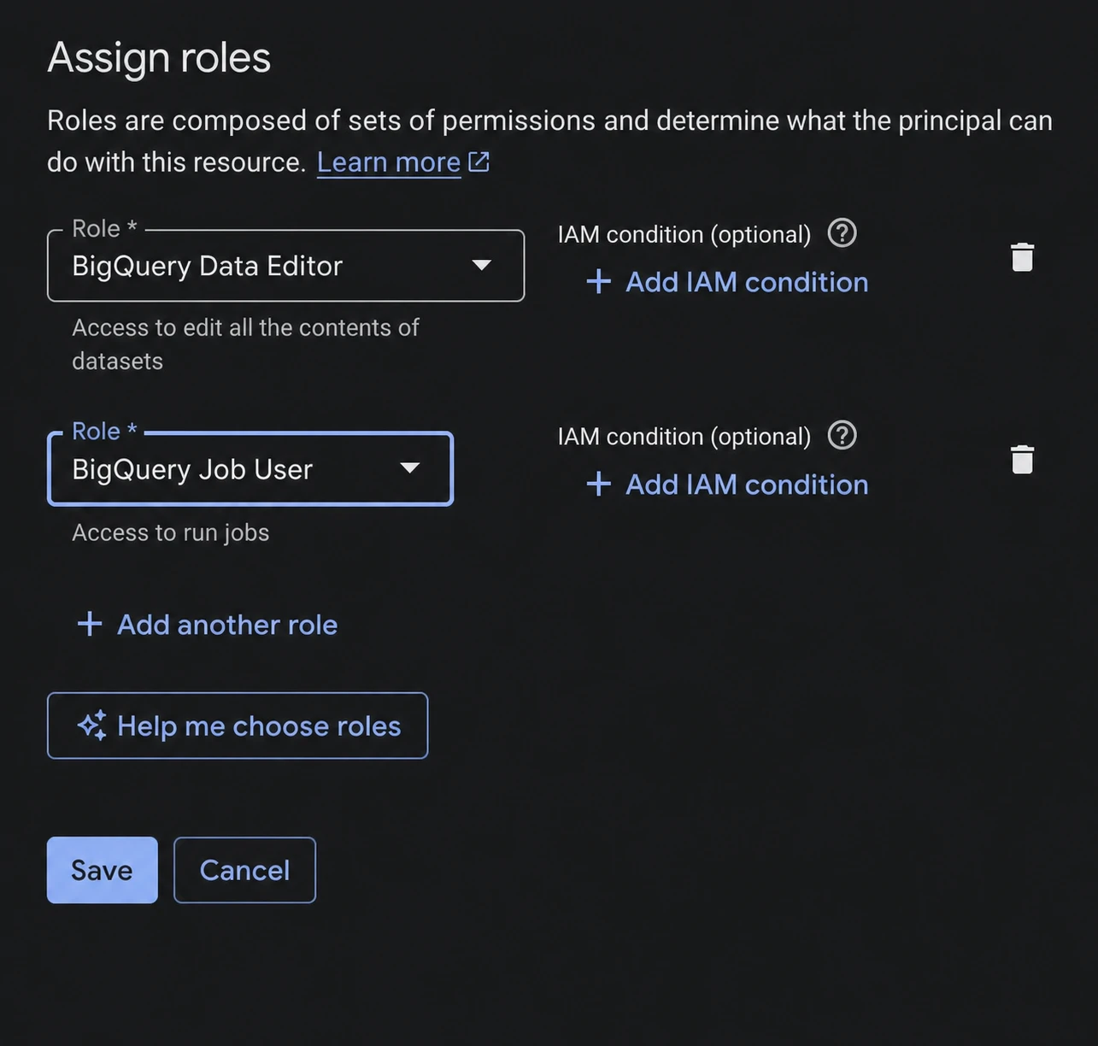Open help for BigQuery Job User IAM condition
Image resolution: width=1098 pixels, height=1046 pixels.
click(842, 435)
